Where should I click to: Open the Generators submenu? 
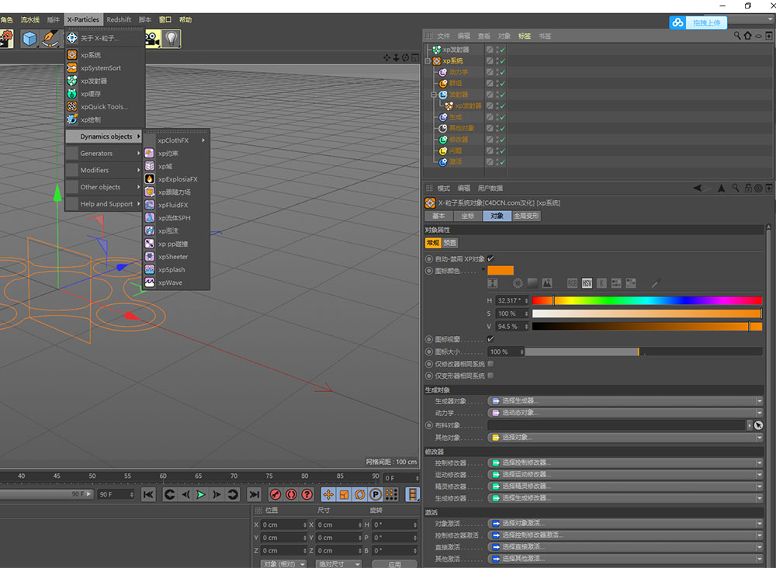tap(104, 154)
